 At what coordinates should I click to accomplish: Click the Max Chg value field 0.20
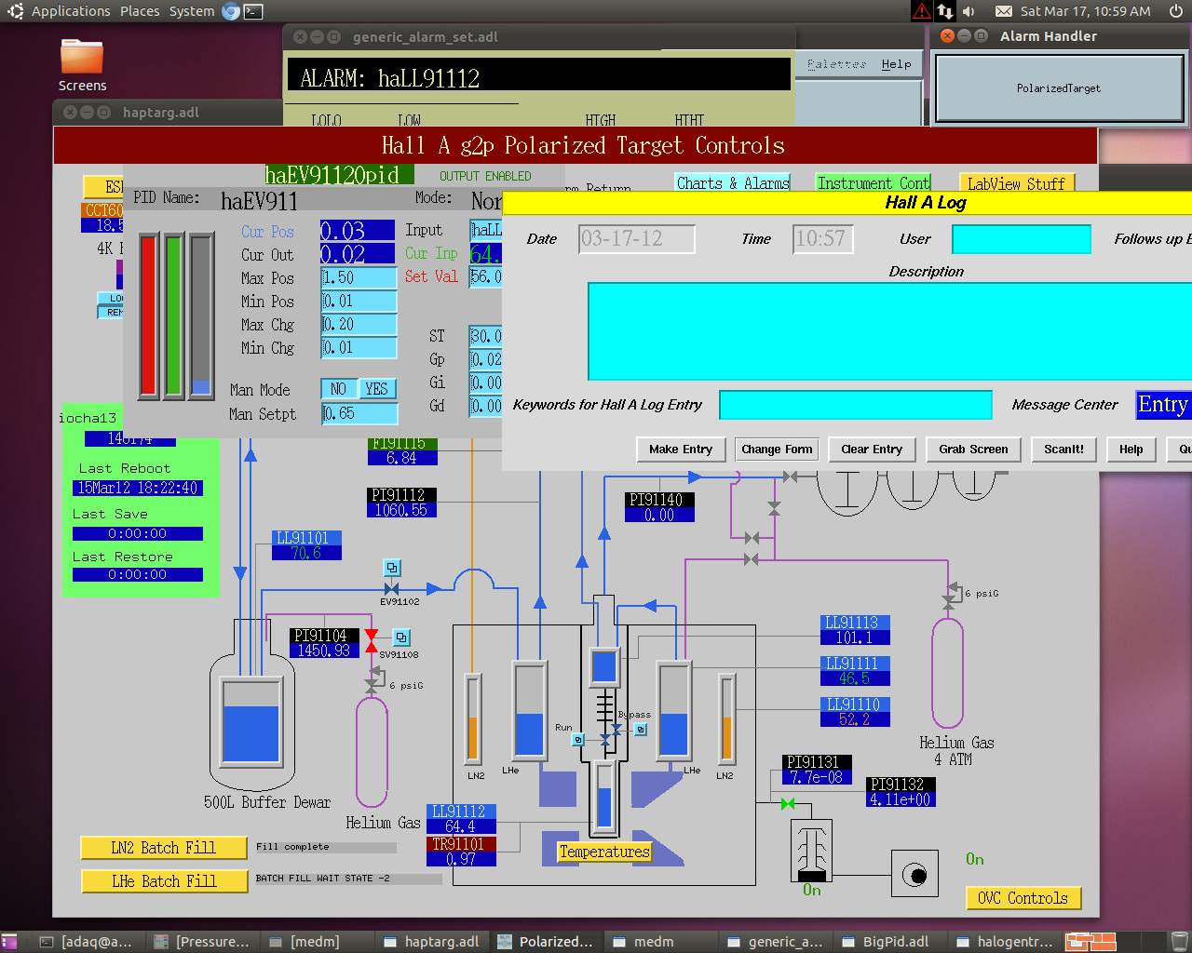(359, 324)
